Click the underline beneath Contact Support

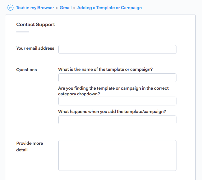click(23, 32)
